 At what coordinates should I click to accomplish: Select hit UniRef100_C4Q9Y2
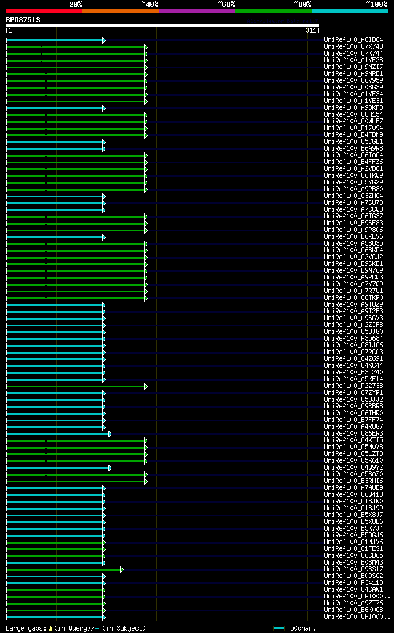pos(353,468)
